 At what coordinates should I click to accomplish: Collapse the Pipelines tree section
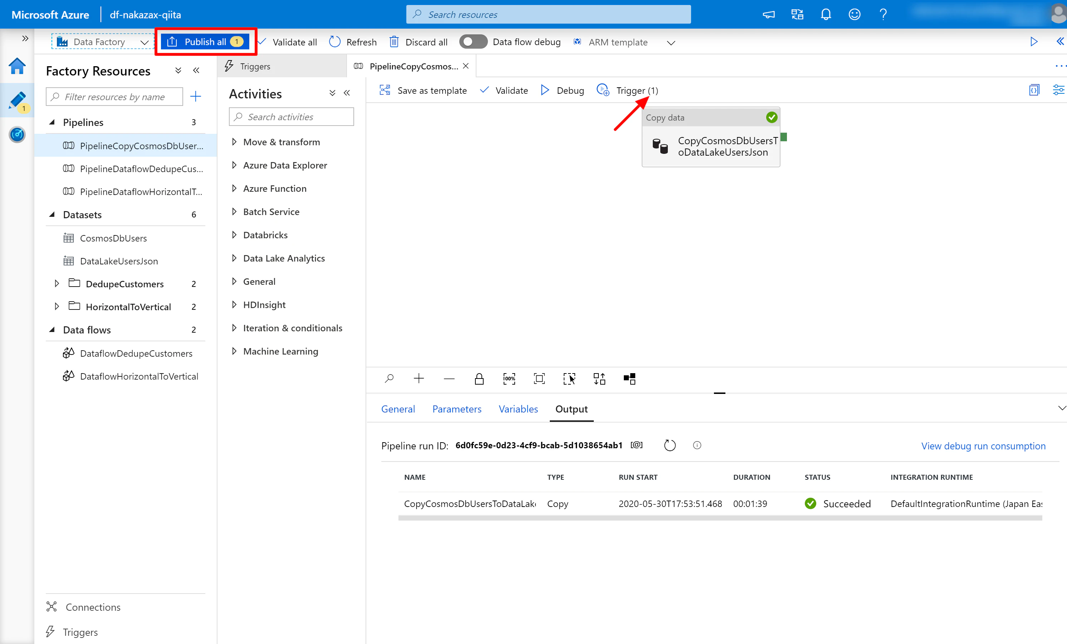point(52,122)
